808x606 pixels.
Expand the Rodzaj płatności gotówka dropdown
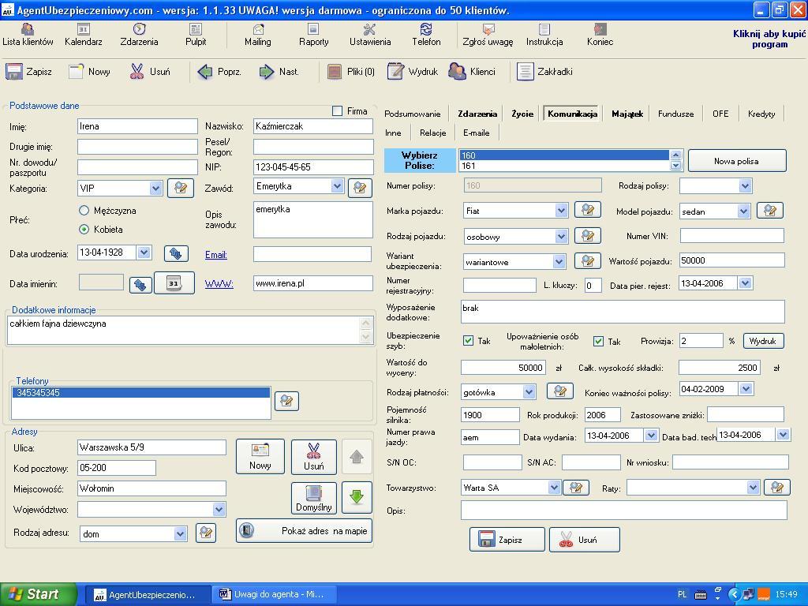coord(529,392)
